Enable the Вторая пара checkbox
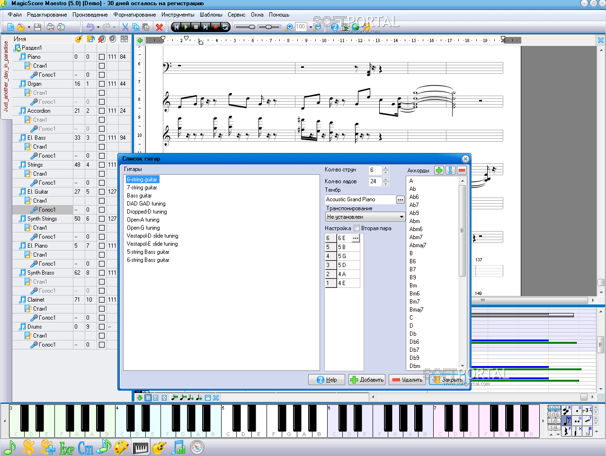Screen dimensions: 606x456 (357, 228)
